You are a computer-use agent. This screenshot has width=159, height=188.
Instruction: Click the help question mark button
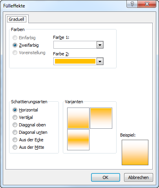[x=132, y=4]
